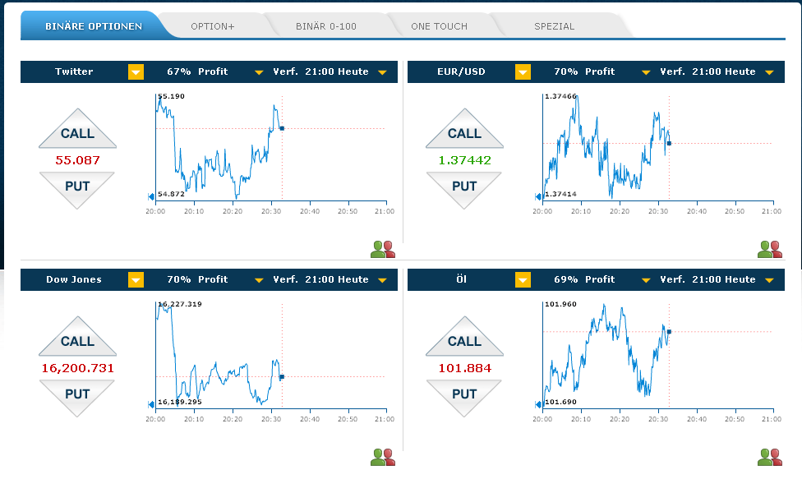The image size is (802, 479).
Task: Click blue arrow marker on Dow Jones chart axis
Action: coord(151,404)
